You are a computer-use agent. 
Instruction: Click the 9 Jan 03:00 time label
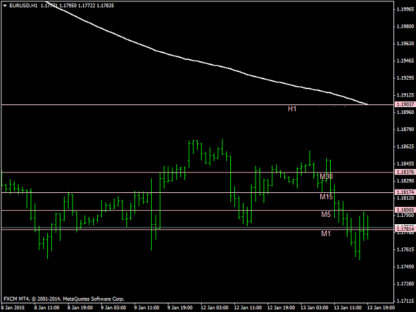coord(113,308)
